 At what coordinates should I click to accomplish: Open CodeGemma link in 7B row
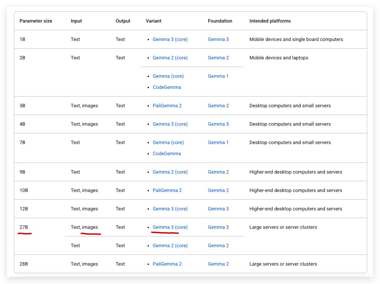click(x=167, y=153)
